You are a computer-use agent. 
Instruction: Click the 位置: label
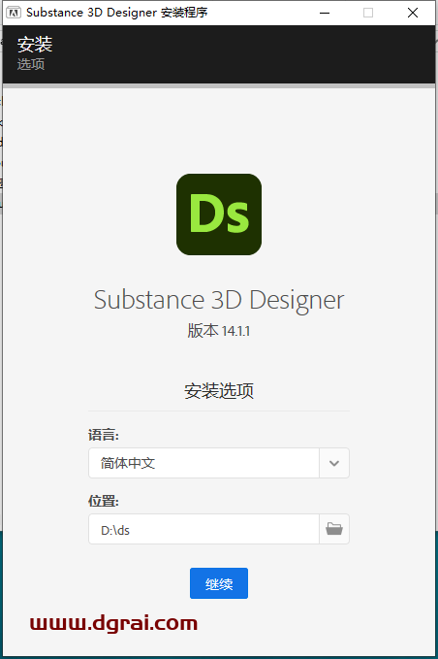point(104,501)
